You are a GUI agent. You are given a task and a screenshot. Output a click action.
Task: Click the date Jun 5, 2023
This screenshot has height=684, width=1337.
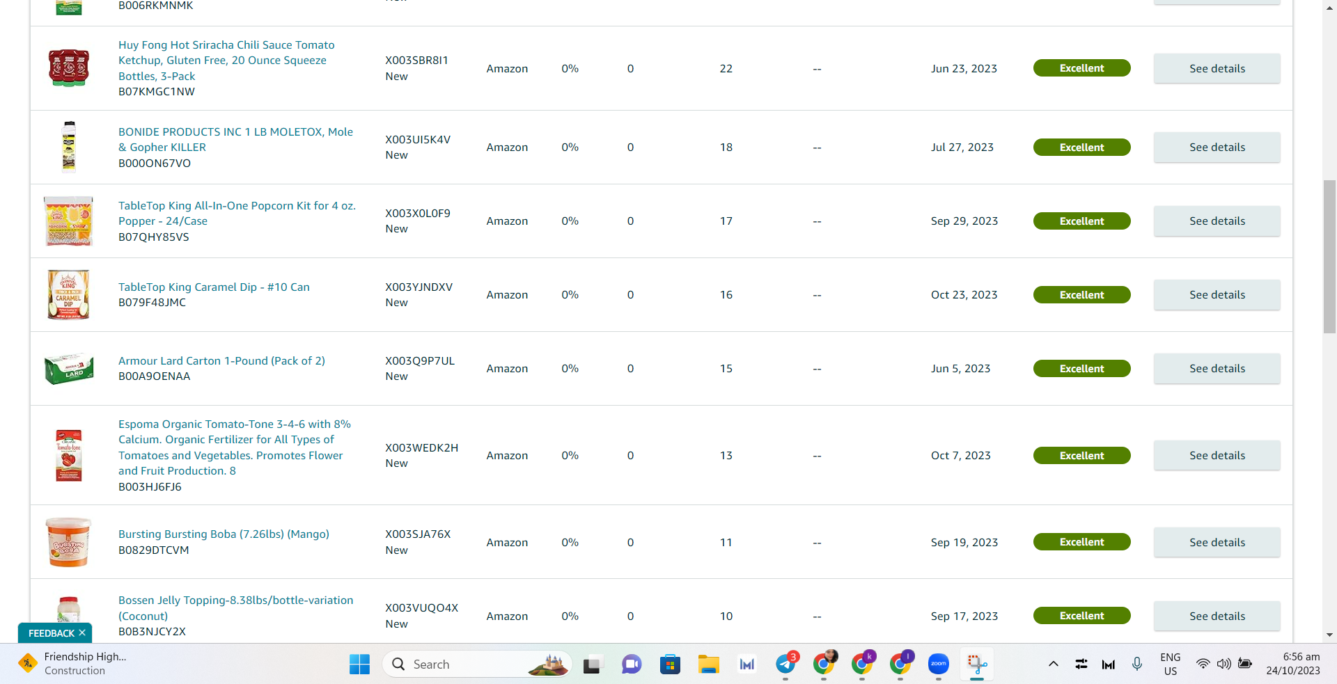[x=960, y=368]
